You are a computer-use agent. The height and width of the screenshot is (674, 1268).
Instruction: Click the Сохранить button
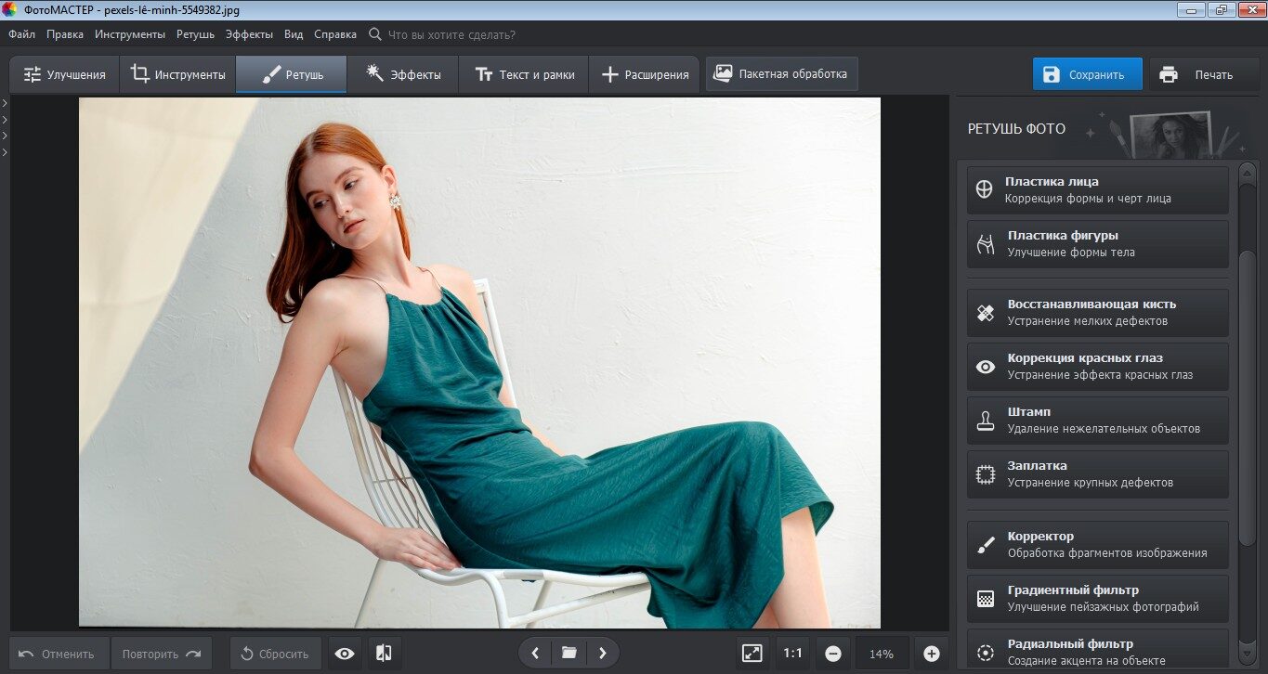(1087, 74)
